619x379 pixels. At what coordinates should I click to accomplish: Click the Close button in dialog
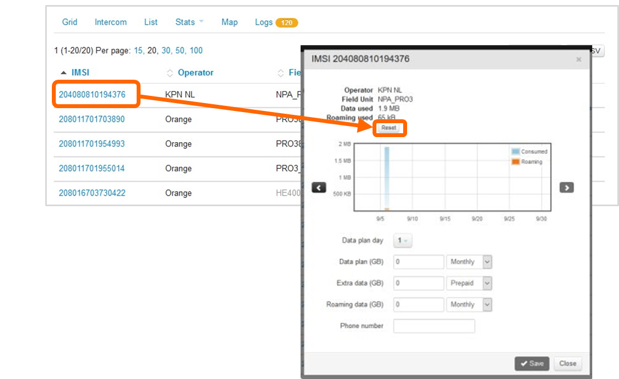568,363
